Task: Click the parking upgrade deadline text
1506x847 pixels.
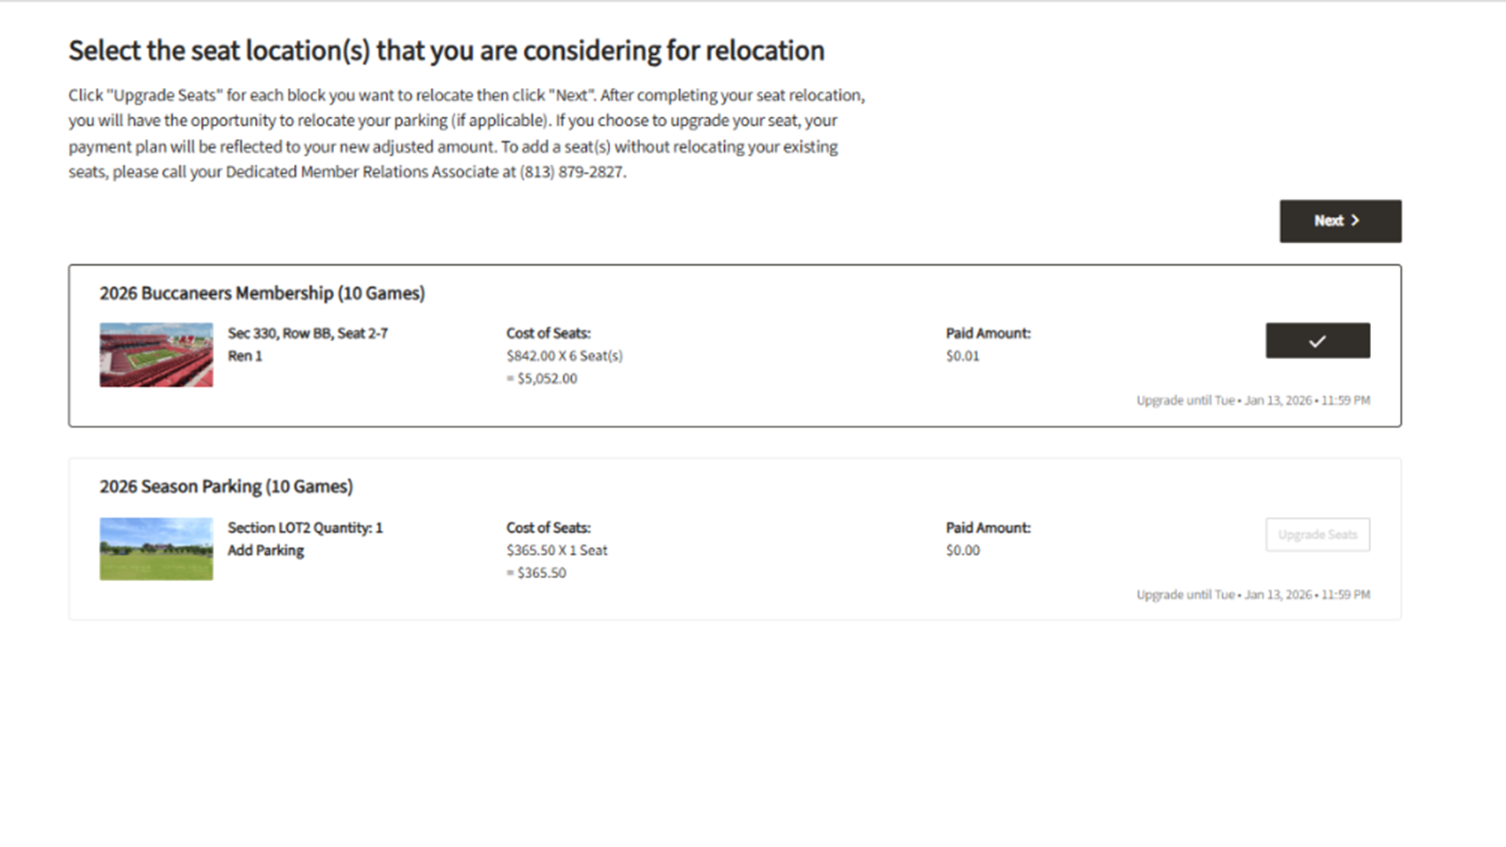Action: tap(1253, 595)
